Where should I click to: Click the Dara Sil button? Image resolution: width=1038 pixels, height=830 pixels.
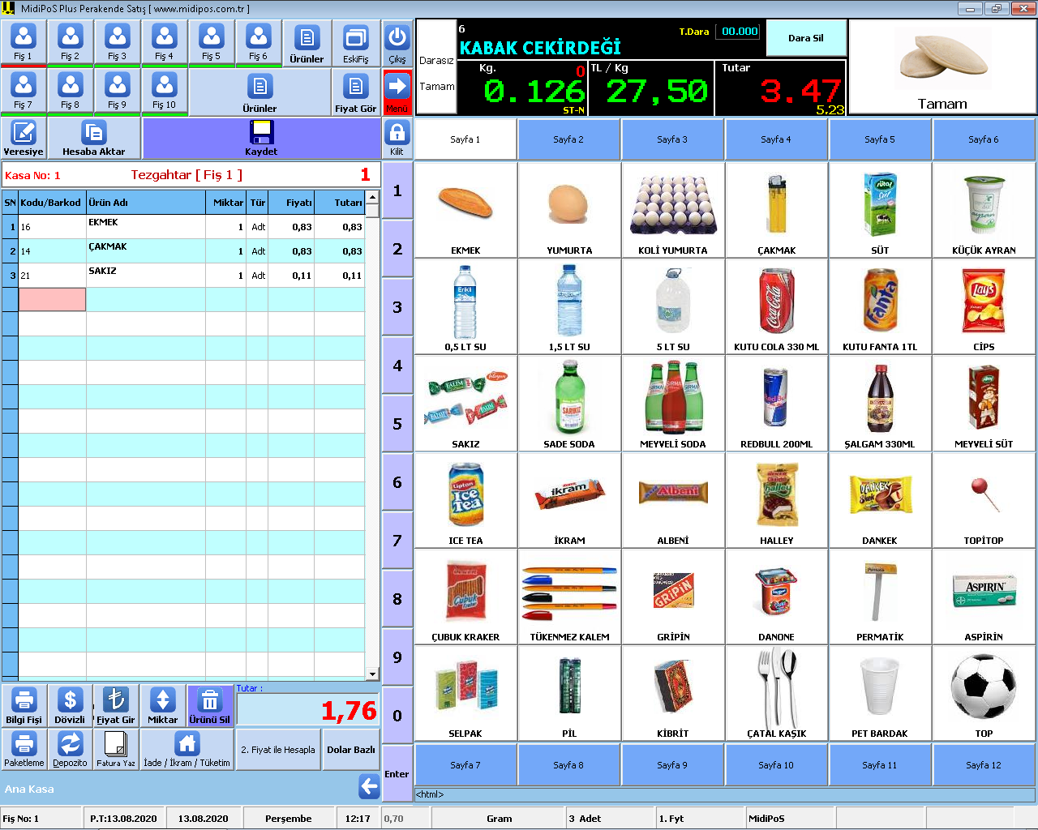[x=806, y=38]
